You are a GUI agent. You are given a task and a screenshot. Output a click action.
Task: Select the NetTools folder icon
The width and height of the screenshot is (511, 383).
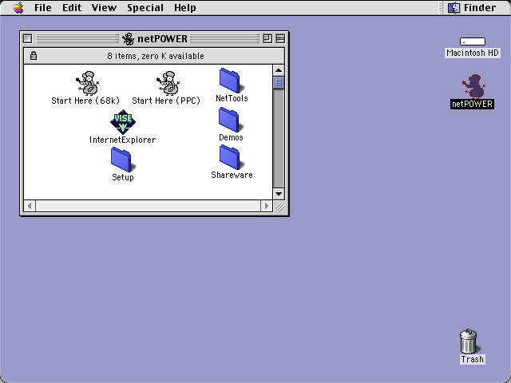coord(232,81)
